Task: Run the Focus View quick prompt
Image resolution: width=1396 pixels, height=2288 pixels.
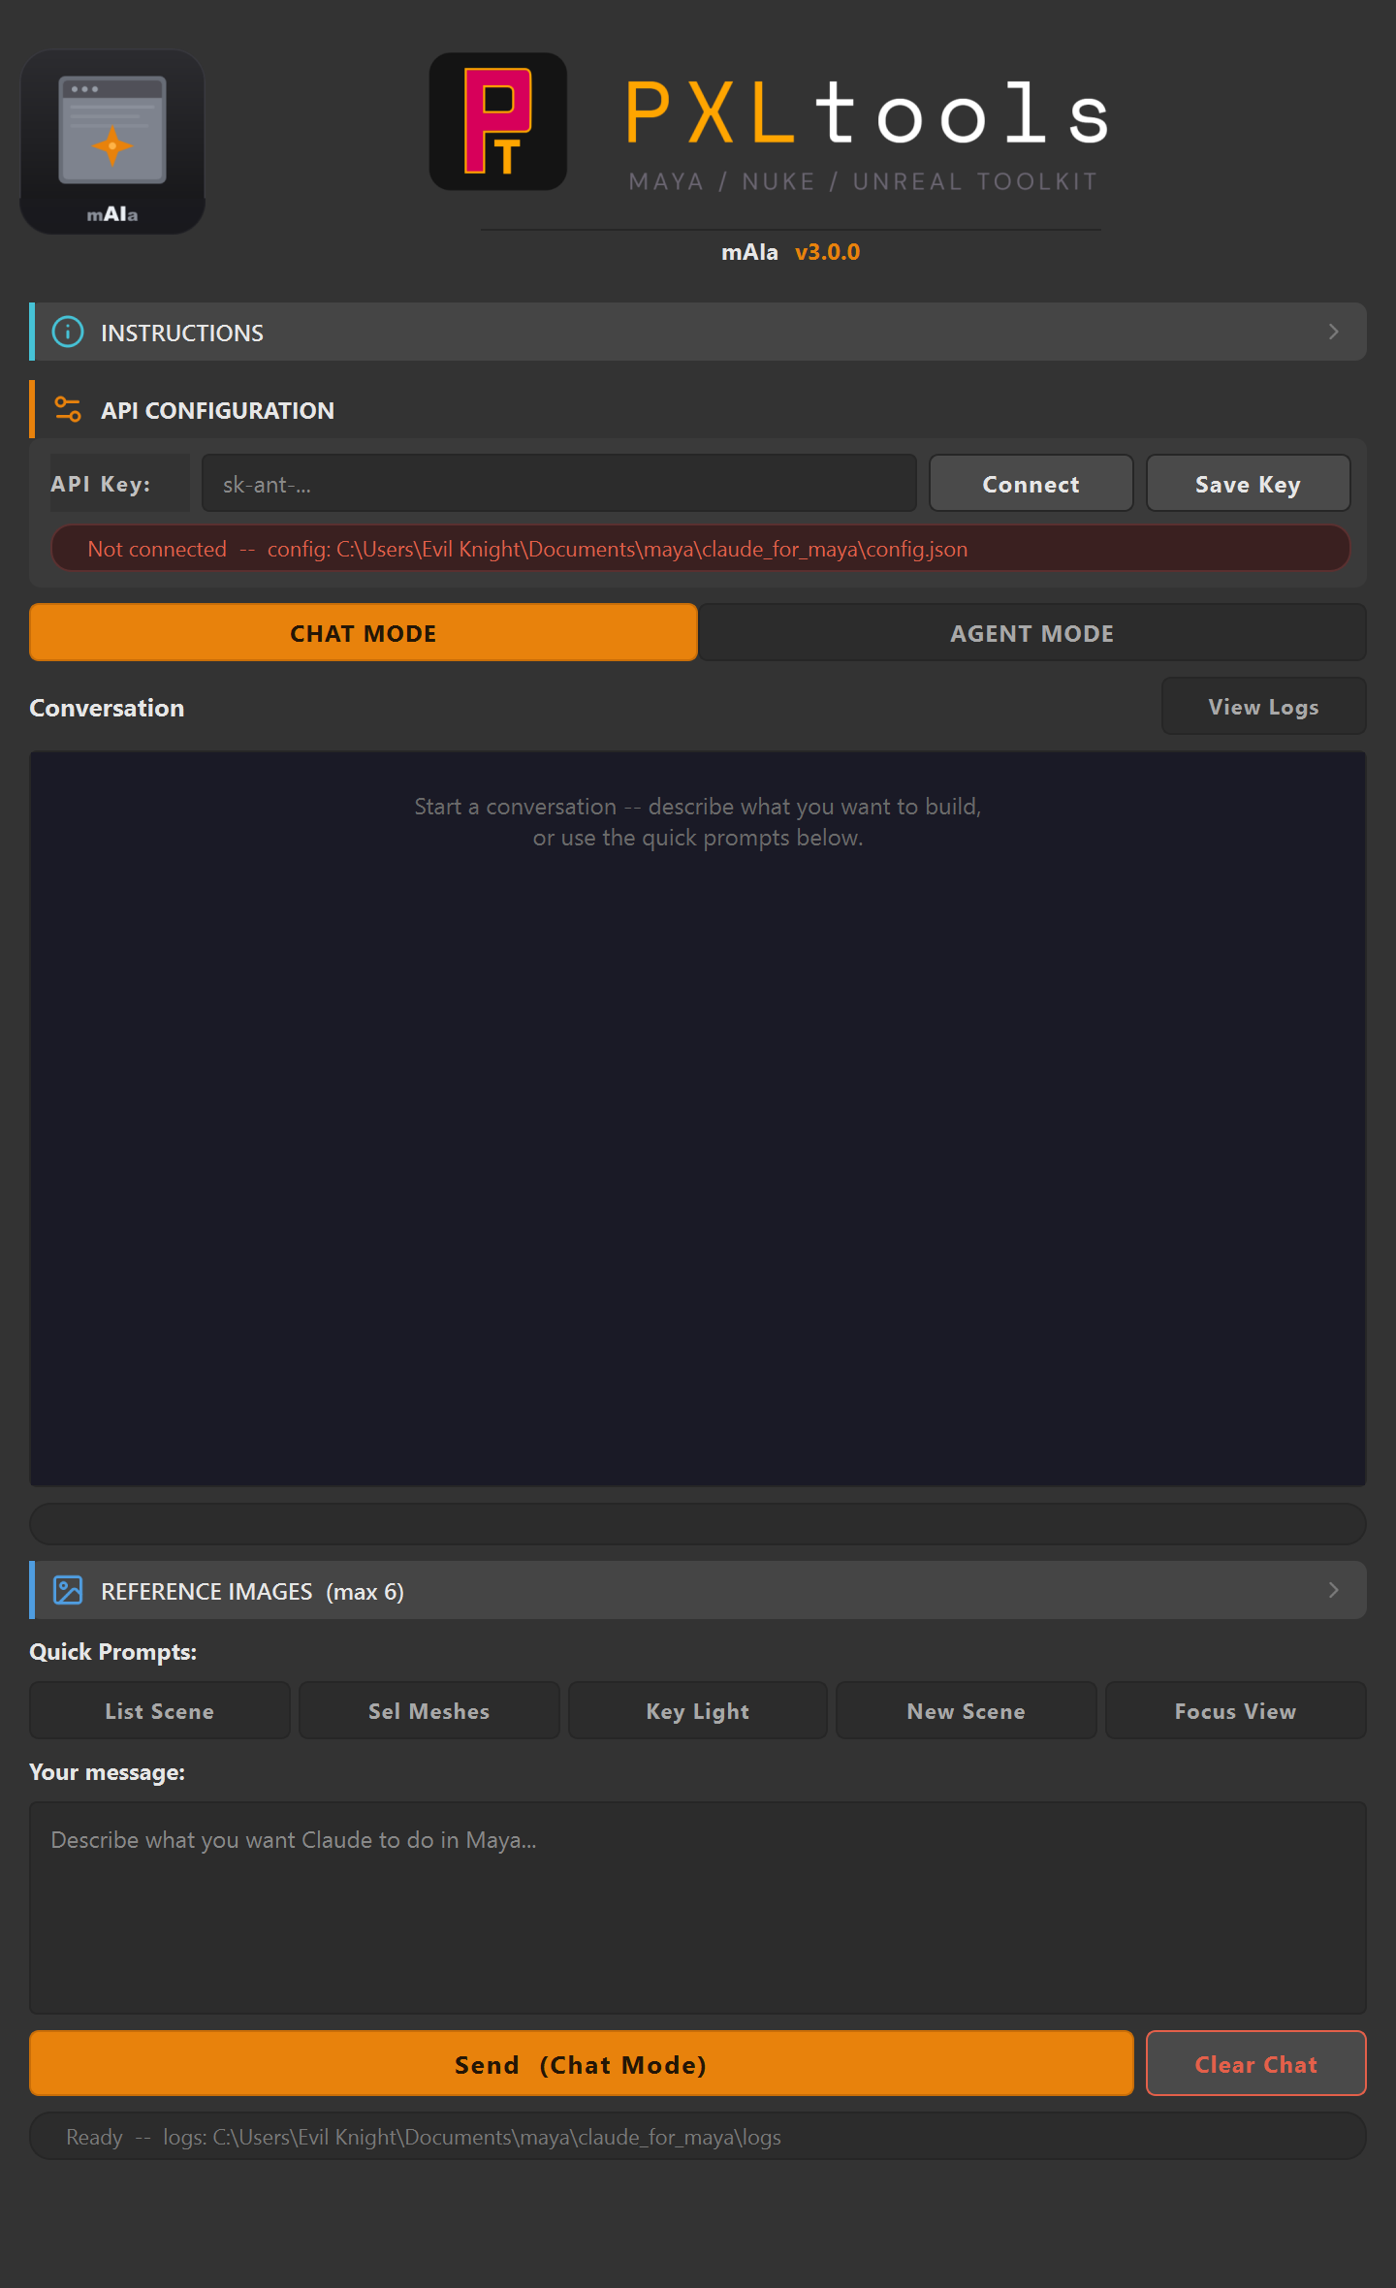Action: (x=1236, y=1710)
